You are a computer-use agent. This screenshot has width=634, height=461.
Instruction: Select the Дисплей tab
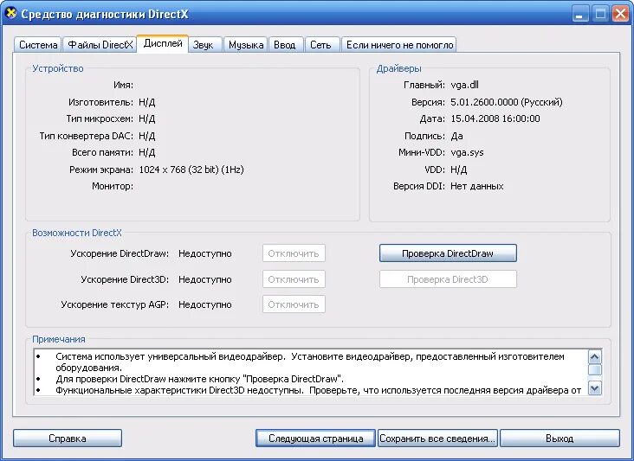(x=163, y=43)
